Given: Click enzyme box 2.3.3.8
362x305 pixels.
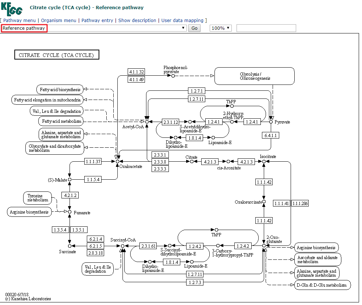Looking at the screenshot, I should point(160,162).
